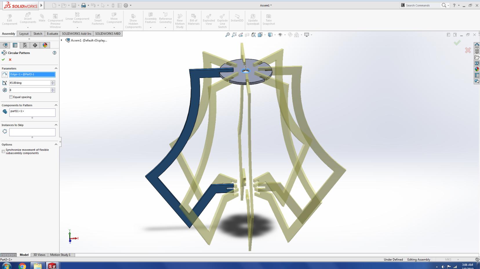Select the Model bottom tab
480x269 pixels.
[x=24, y=255]
